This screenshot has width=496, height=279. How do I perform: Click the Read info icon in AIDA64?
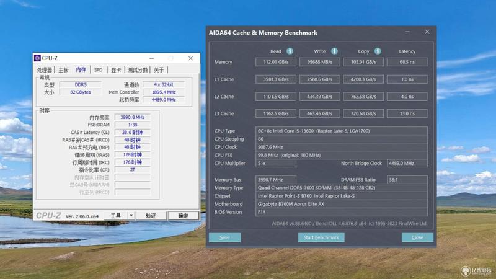point(290,51)
